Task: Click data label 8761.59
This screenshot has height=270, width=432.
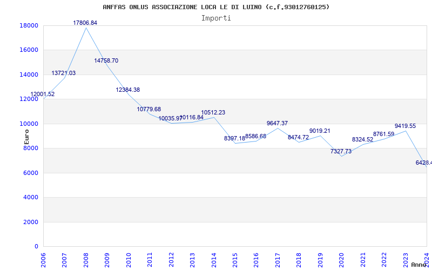Action: click(384, 134)
